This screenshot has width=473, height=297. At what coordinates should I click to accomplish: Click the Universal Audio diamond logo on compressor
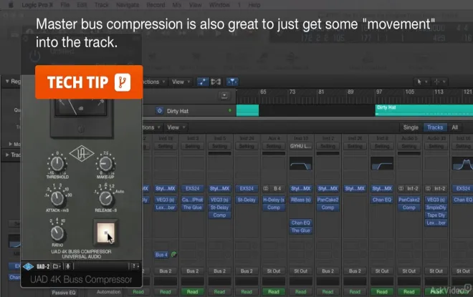click(x=82, y=154)
